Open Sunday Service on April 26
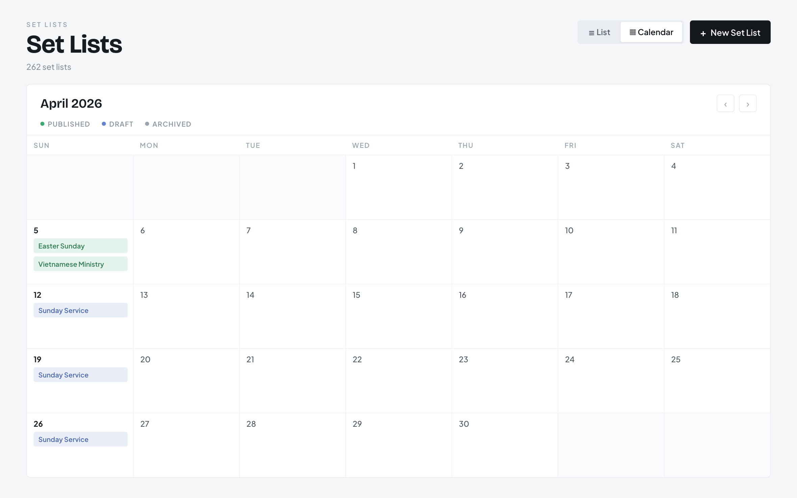This screenshot has height=498, width=797. [x=80, y=439]
